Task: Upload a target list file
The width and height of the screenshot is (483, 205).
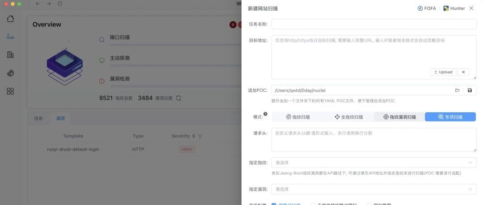Action: tap(443, 72)
